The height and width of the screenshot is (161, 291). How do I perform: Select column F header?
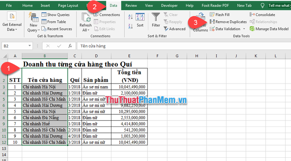pos(158,56)
